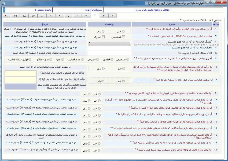Select بدون اطلاع status option

(x=51, y=59)
